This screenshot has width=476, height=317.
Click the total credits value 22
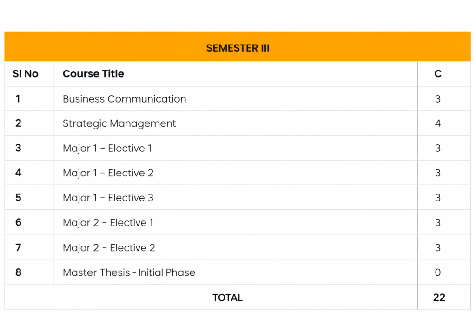tap(439, 298)
